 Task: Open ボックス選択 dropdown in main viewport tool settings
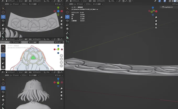click(x=98, y=4)
